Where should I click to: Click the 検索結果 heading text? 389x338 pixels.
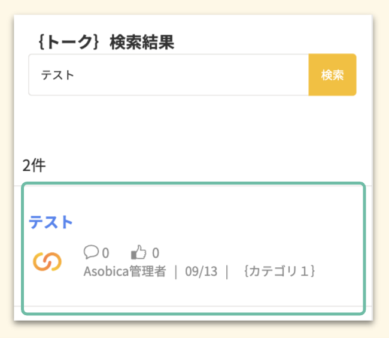(x=142, y=43)
